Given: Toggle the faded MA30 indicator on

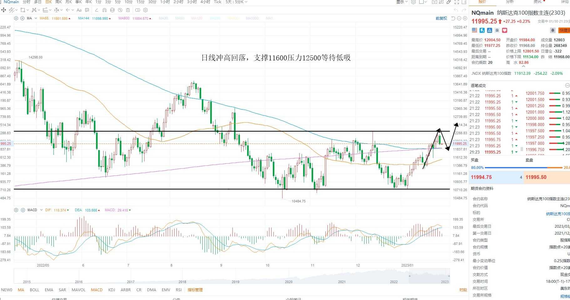Looking at the screenshot, I should click(164, 18).
